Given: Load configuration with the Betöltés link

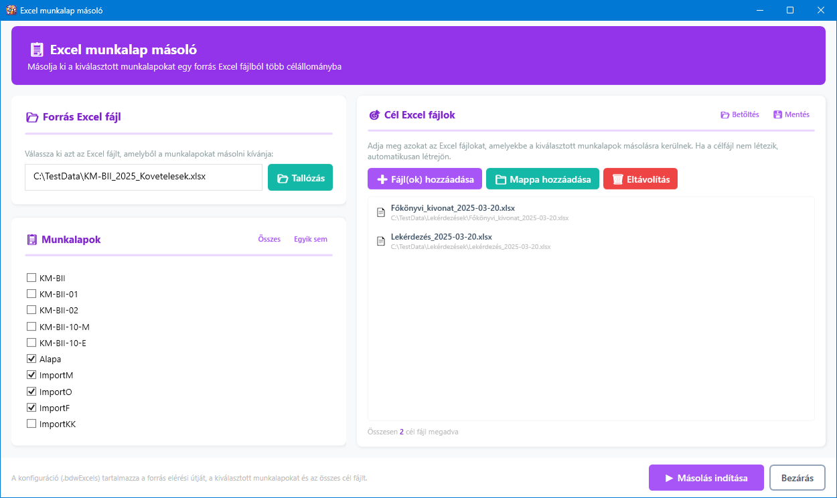Looking at the screenshot, I should pyautogui.click(x=739, y=114).
